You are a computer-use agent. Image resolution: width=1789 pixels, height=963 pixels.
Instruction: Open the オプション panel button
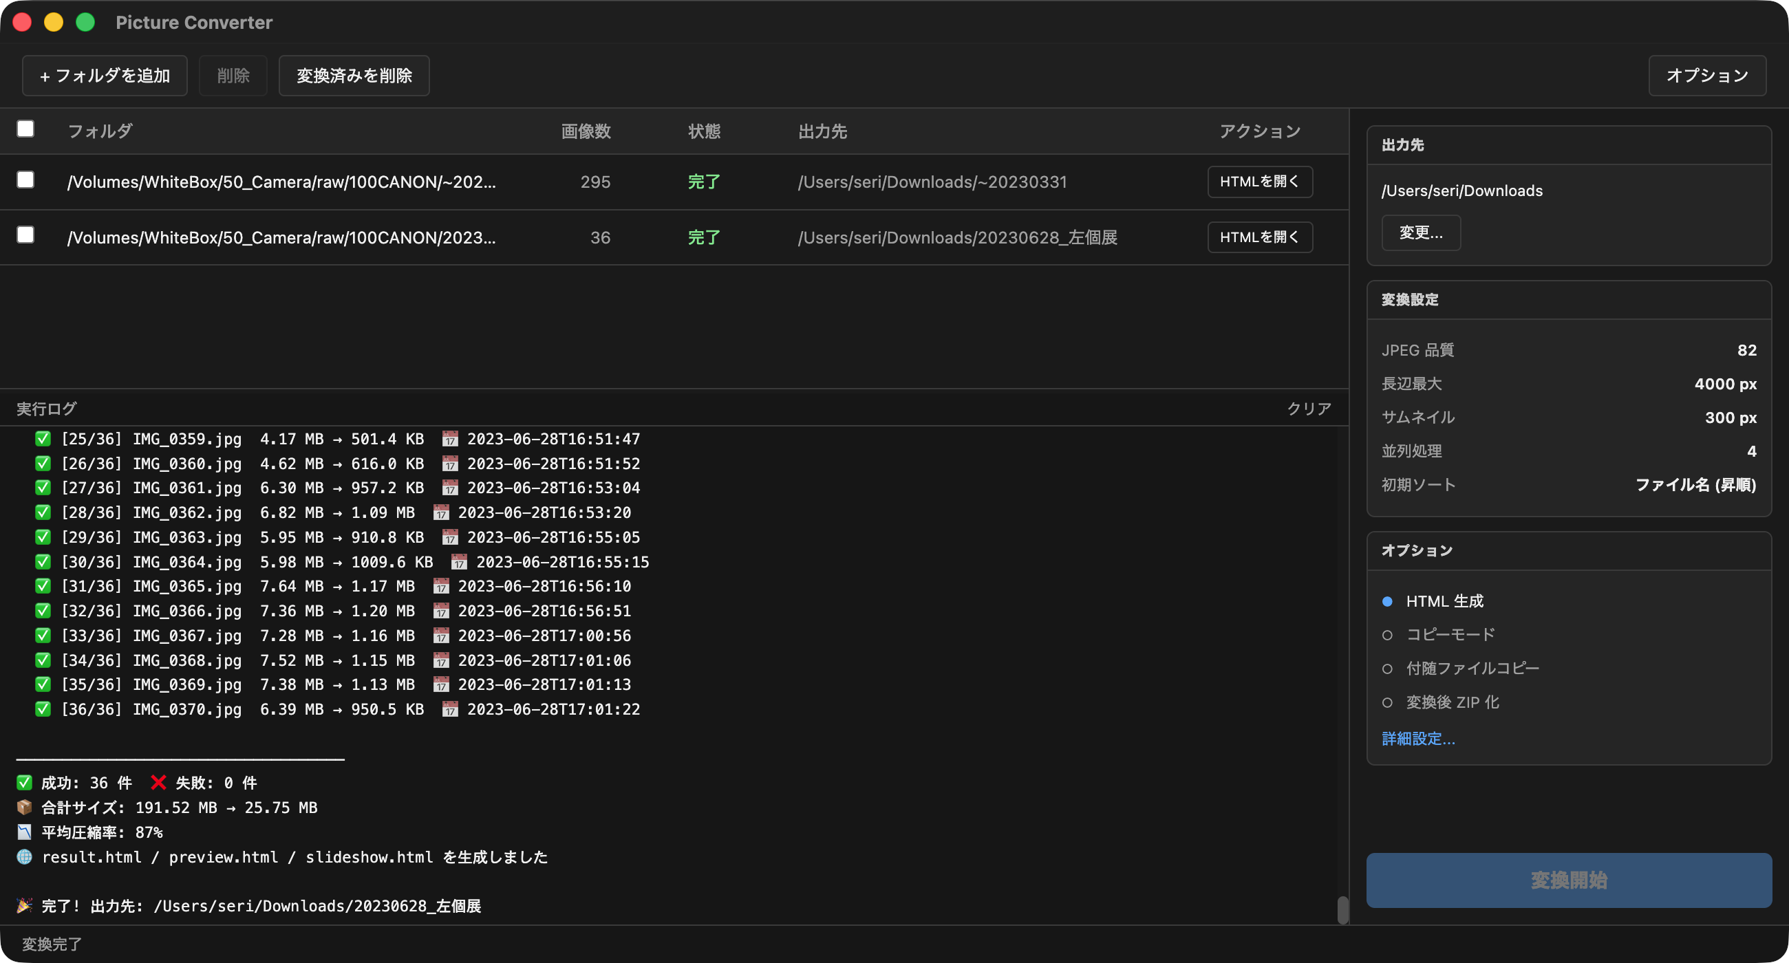pyautogui.click(x=1708, y=75)
